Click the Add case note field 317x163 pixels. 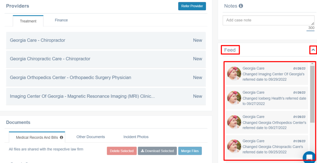click(x=268, y=20)
